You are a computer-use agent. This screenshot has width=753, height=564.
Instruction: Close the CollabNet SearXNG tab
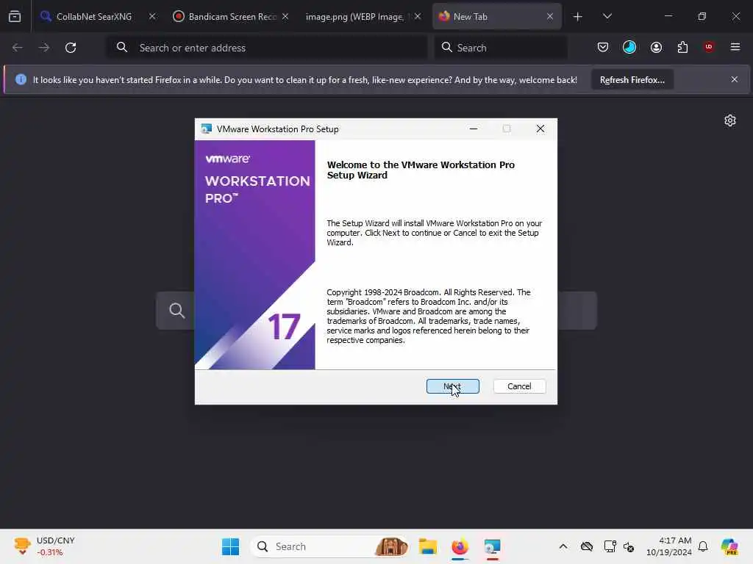click(x=152, y=16)
